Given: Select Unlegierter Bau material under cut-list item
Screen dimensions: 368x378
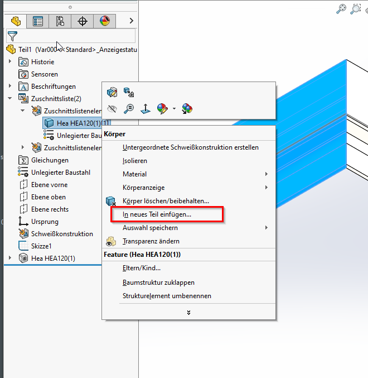Looking at the screenshot, I should (x=72, y=136).
